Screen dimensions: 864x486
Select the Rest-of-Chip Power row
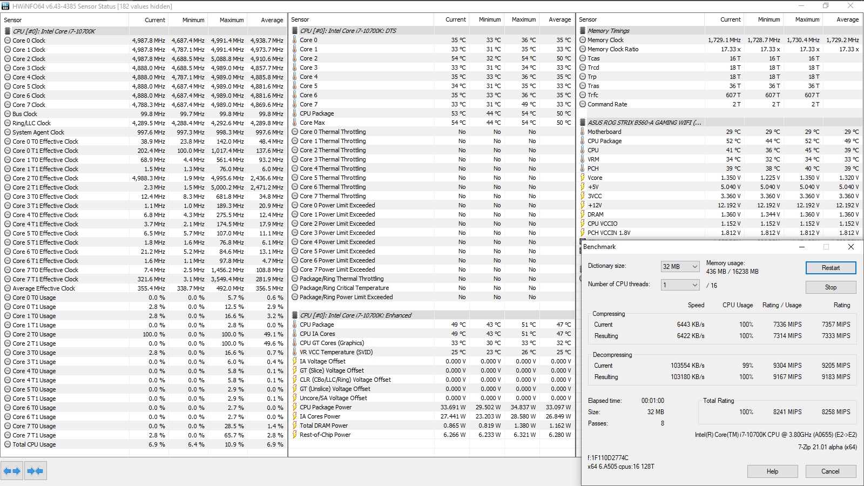[431, 435]
